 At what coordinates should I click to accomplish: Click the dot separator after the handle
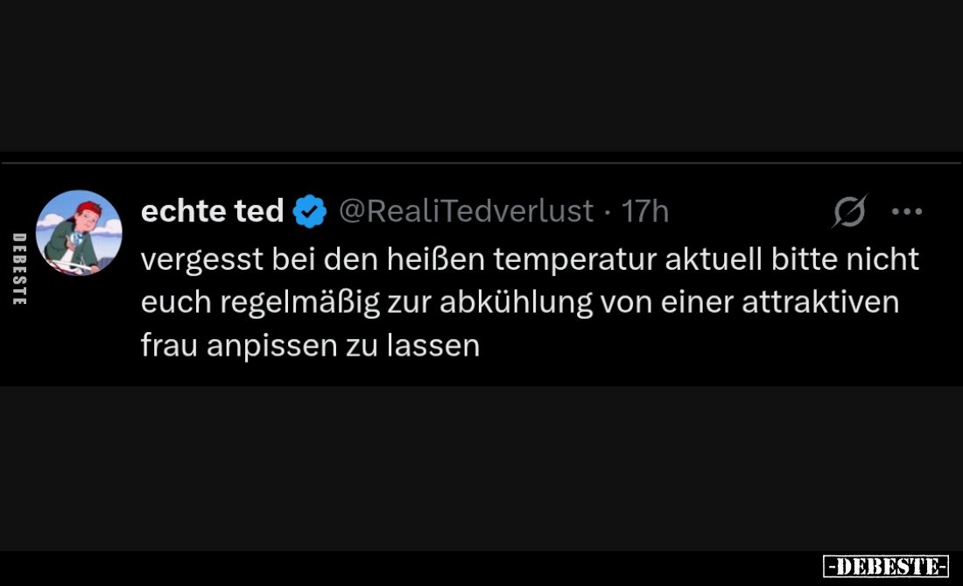tap(607, 210)
